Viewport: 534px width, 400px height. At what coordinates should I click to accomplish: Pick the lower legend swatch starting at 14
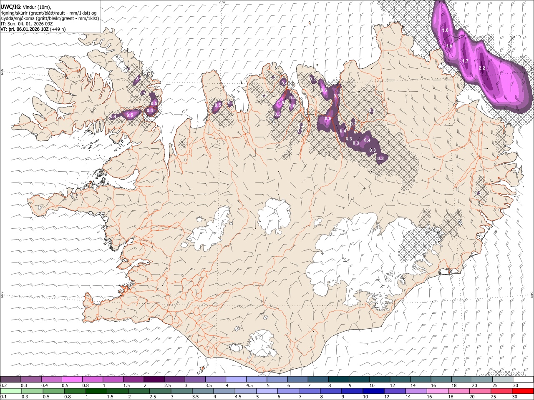416,391
